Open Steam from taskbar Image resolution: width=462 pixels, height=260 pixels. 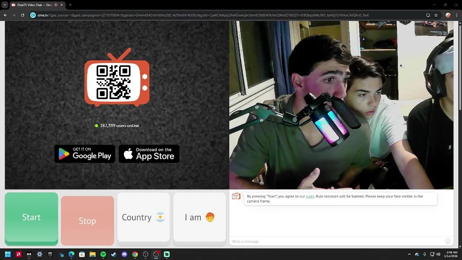(114, 254)
